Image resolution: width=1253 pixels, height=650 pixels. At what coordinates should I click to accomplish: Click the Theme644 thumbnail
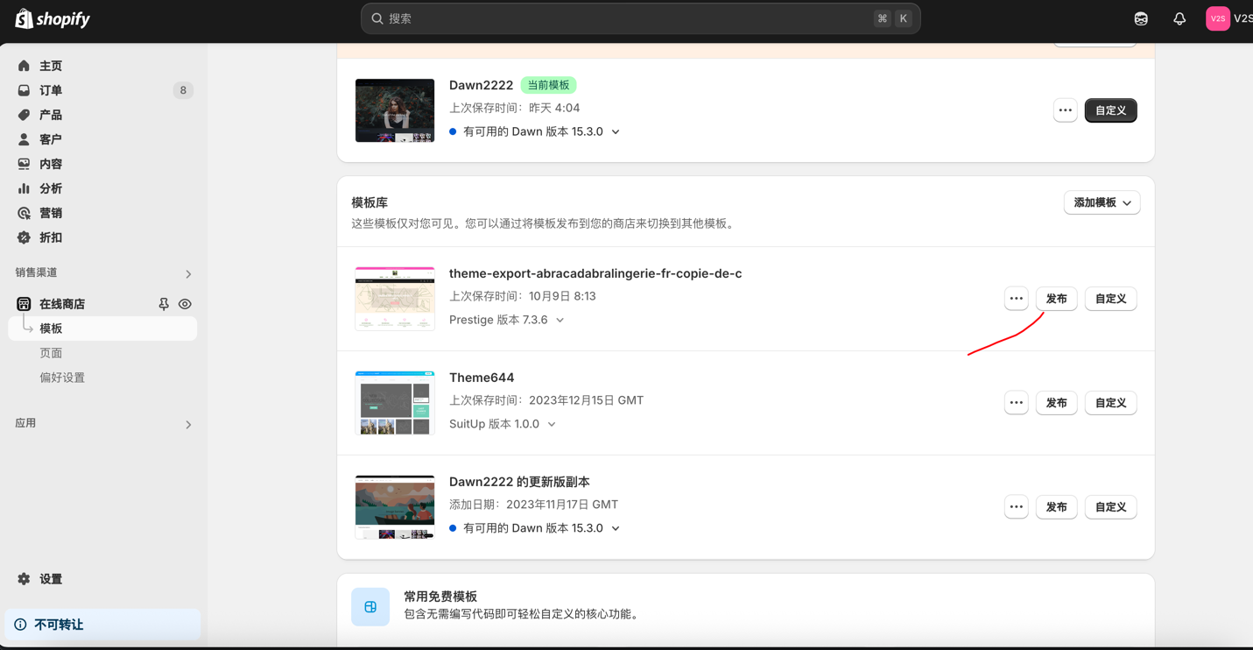click(x=395, y=403)
